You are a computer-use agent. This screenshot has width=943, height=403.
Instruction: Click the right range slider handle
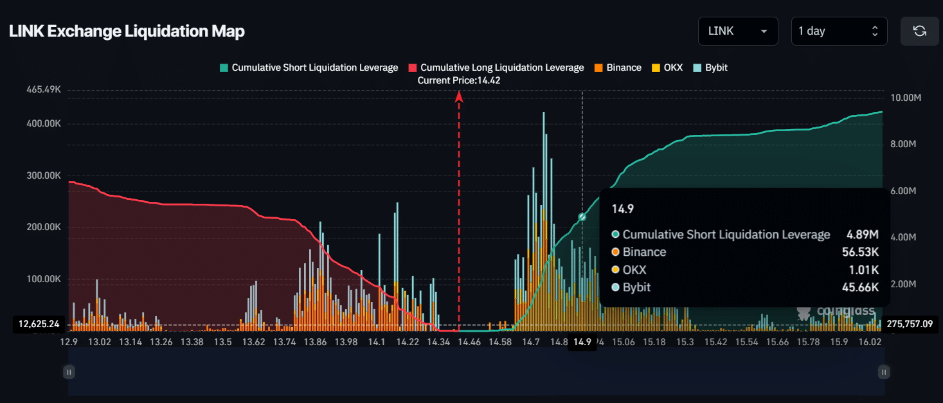click(x=884, y=372)
